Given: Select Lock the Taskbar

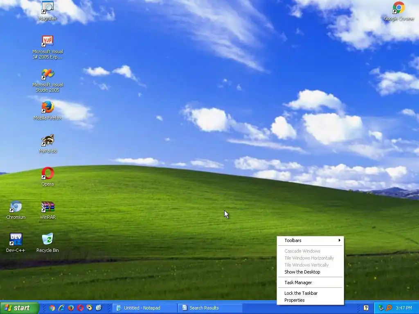Looking at the screenshot, I should coord(311,293).
